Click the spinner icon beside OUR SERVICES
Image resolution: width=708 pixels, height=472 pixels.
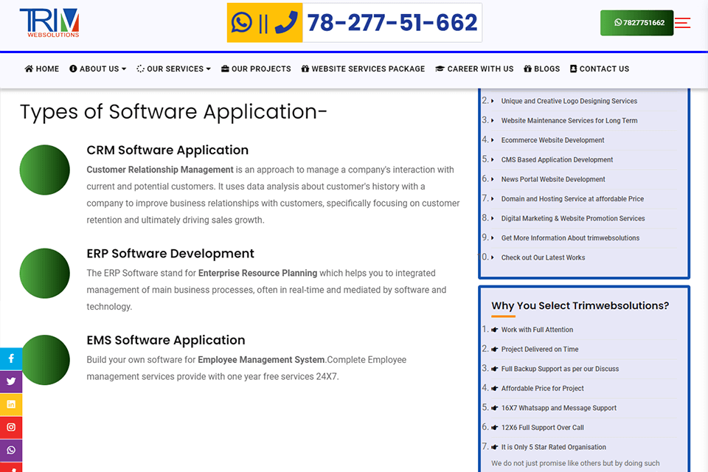tap(140, 69)
